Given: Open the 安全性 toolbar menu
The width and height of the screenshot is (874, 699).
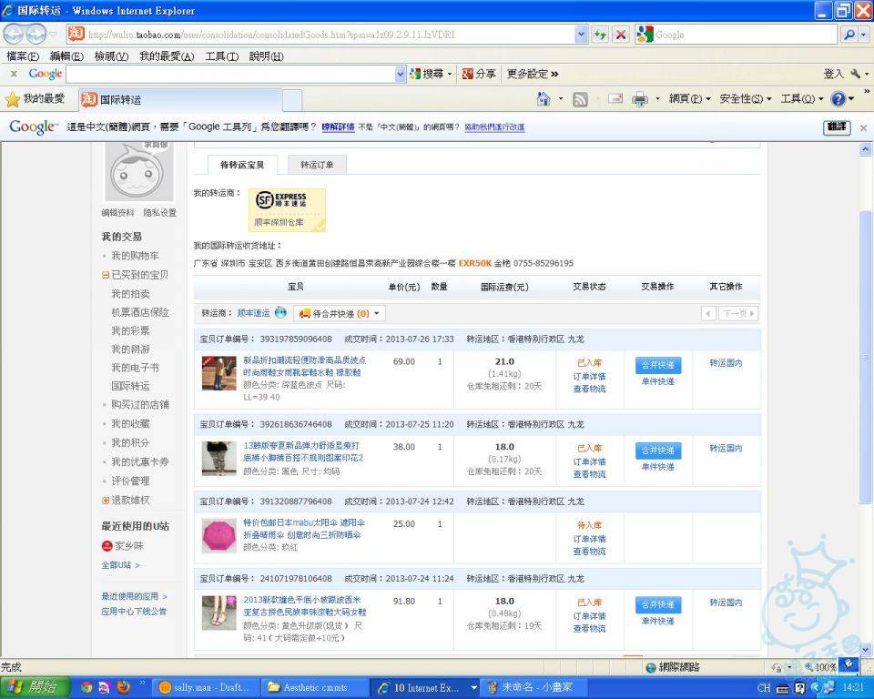Looking at the screenshot, I should (745, 99).
